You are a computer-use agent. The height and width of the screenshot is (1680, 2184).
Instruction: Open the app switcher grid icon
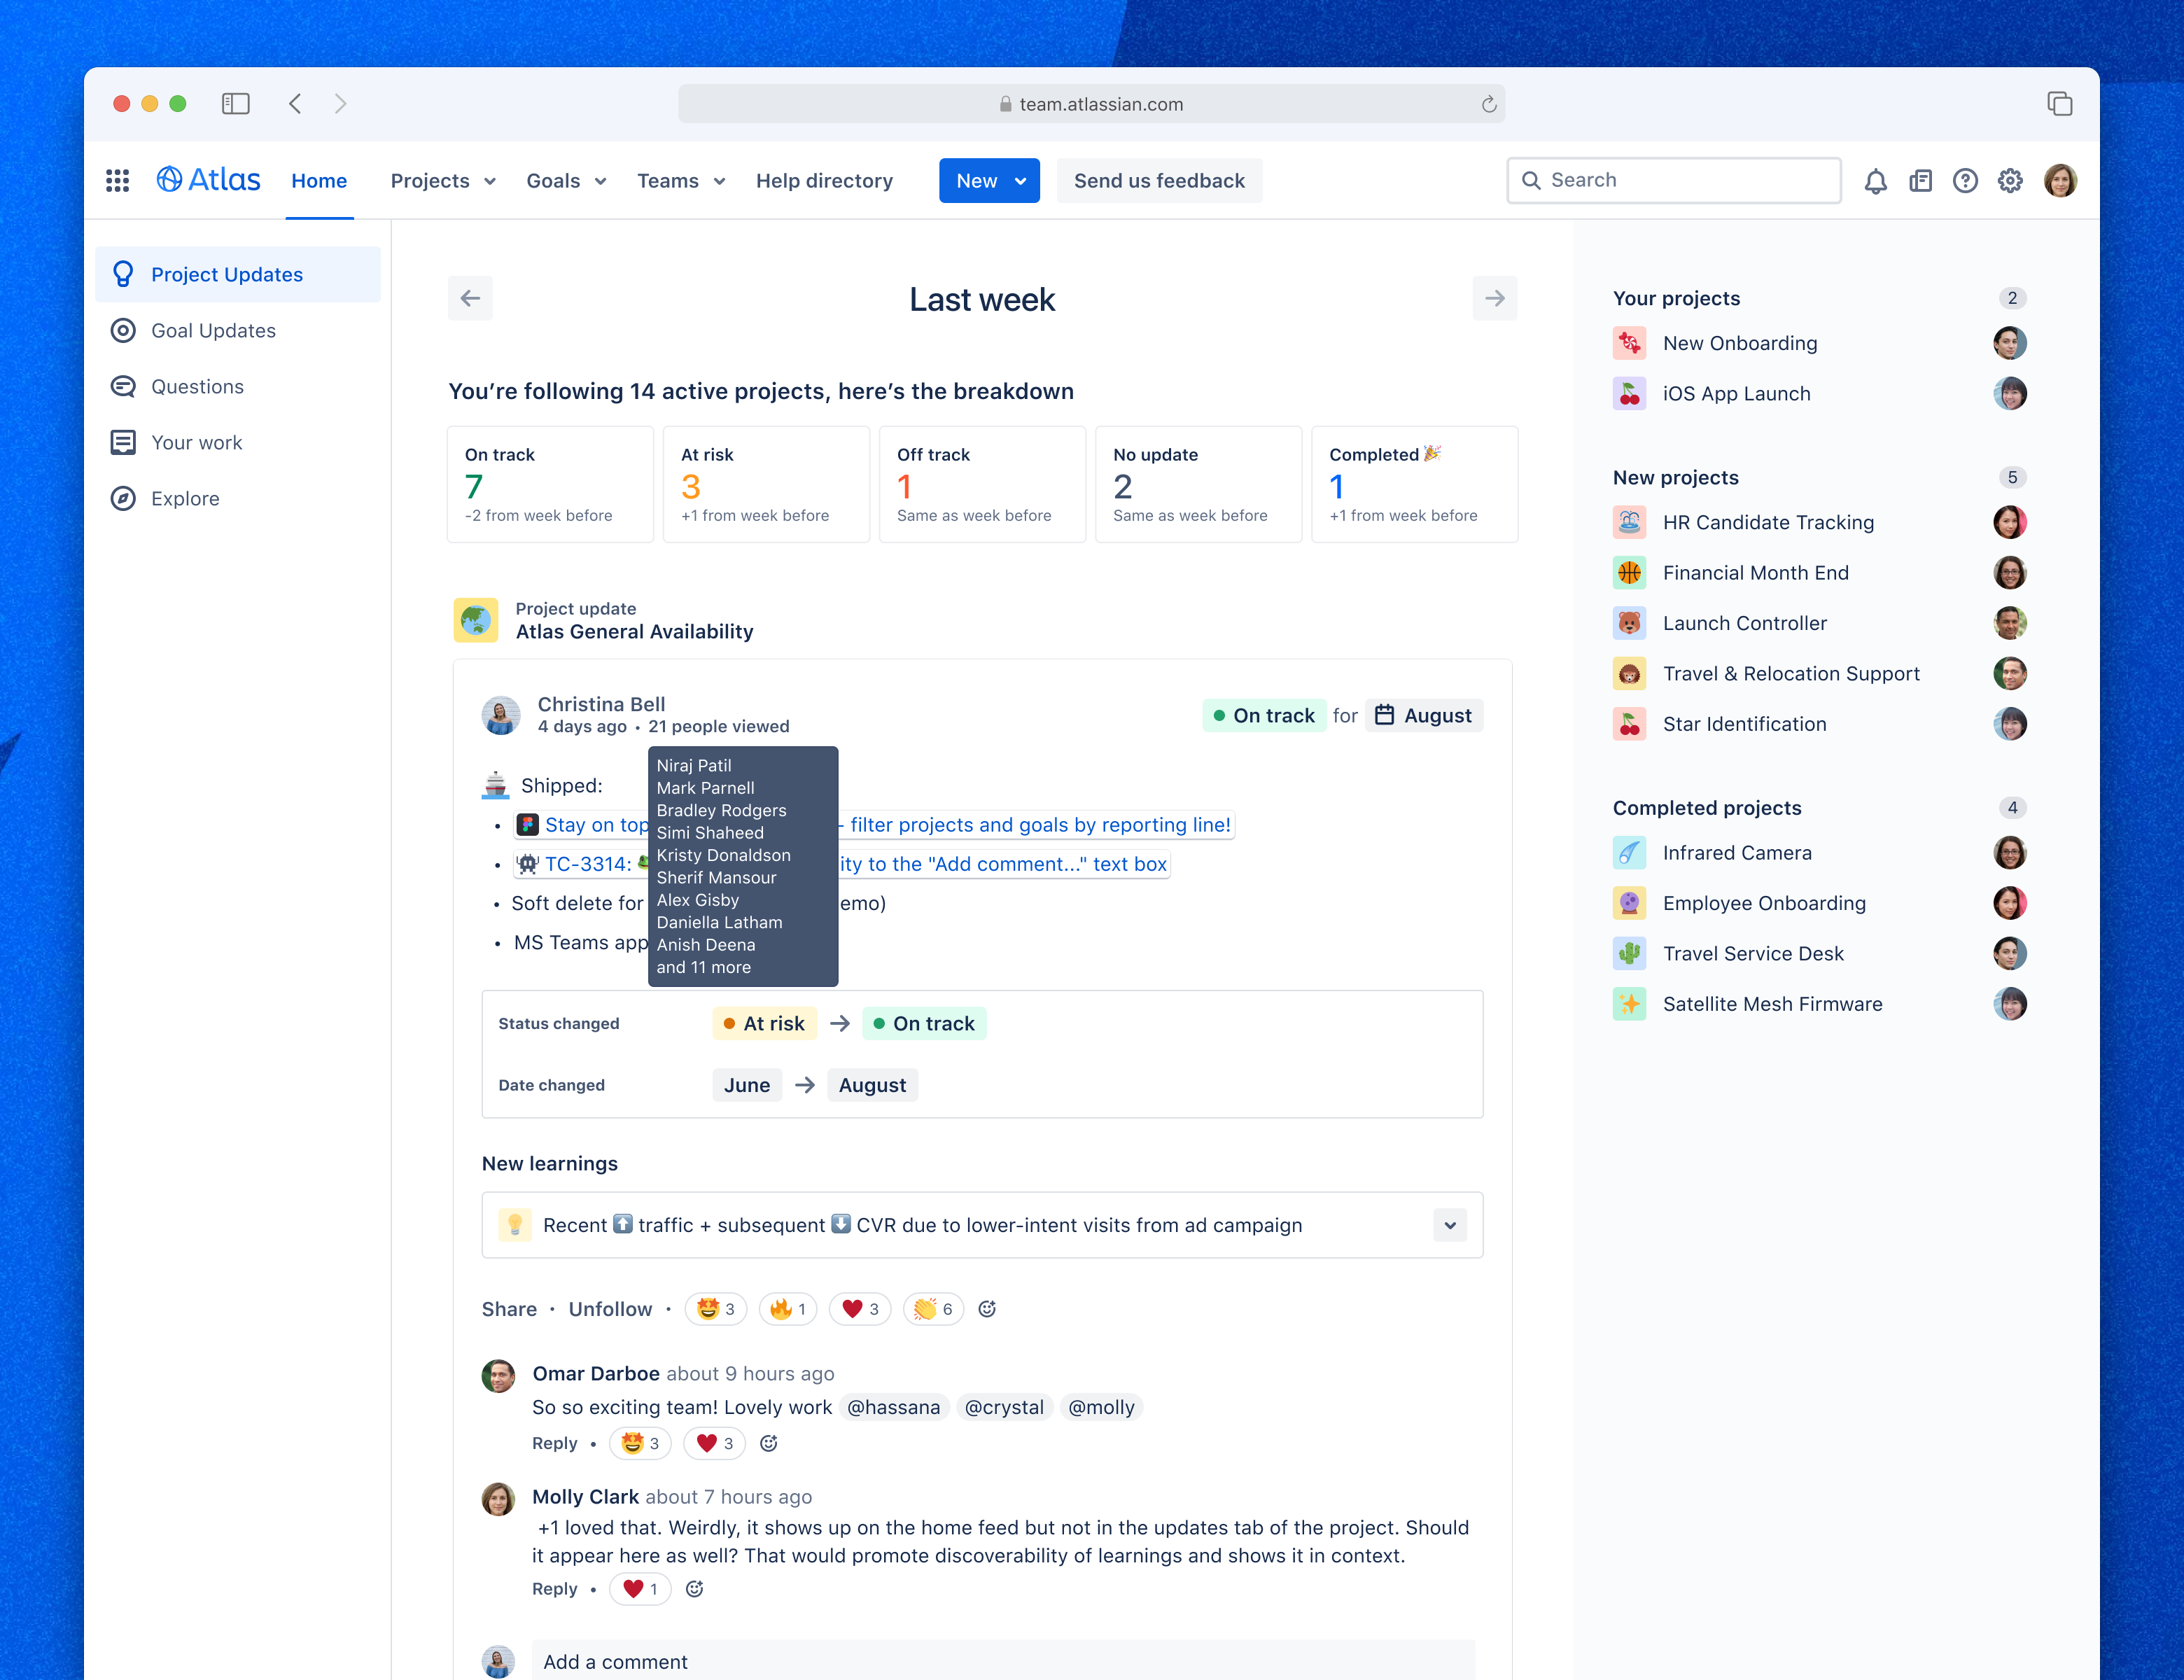coord(117,180)
